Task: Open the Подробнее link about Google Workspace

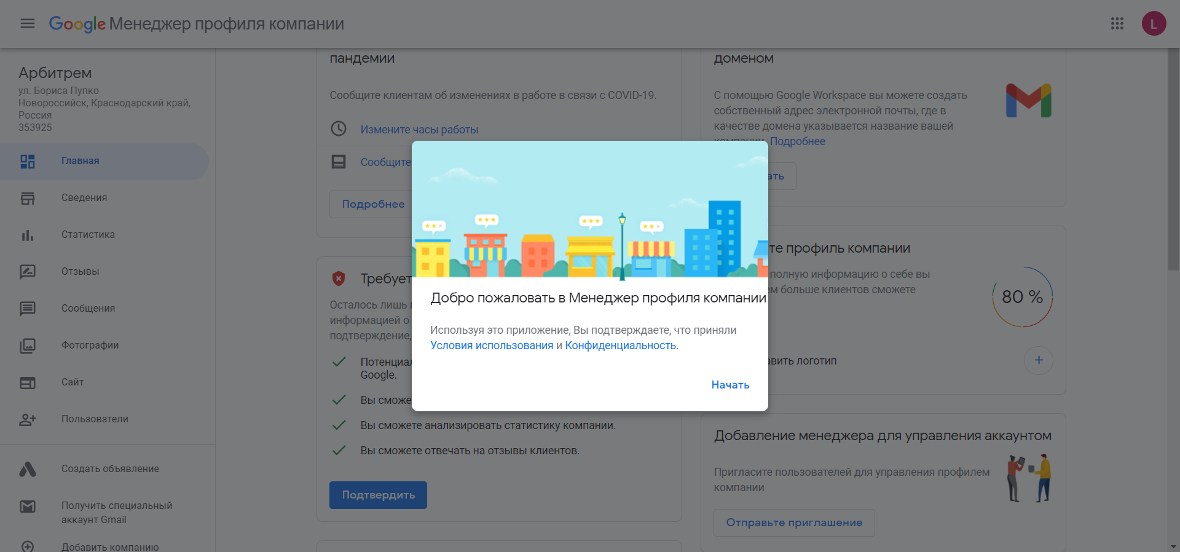Action: point(797,141)
